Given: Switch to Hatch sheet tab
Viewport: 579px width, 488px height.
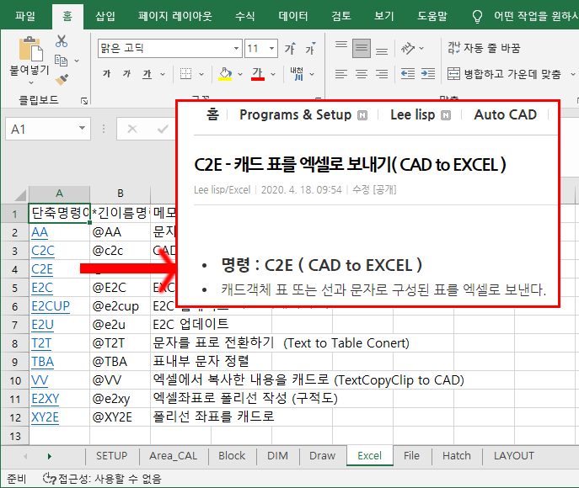Looking at the screenshot, I should (x=457, y=456).
